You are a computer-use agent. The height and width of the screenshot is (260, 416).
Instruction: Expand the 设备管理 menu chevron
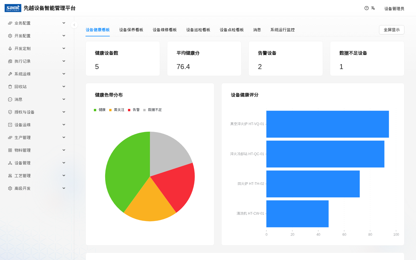coord(64,163)
